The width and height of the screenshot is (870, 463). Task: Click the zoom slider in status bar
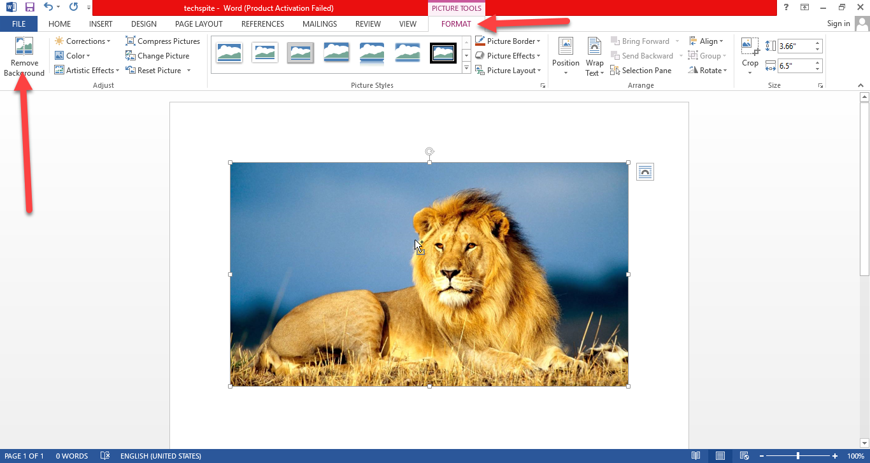tap(797, 456)
